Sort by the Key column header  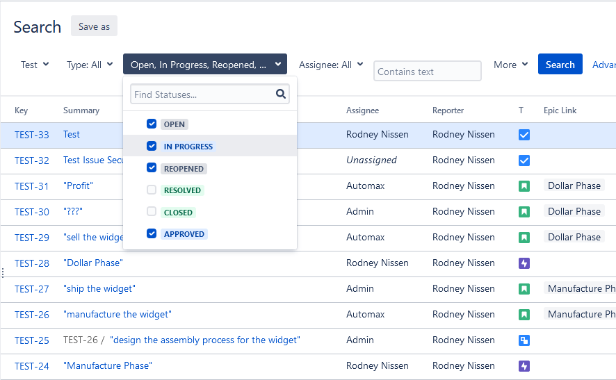22,110
